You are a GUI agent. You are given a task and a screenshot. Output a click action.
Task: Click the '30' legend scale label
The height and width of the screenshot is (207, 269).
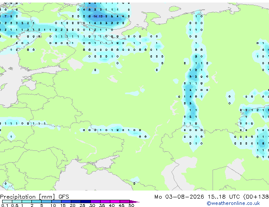pyautogui.click(x=92, y=205)
